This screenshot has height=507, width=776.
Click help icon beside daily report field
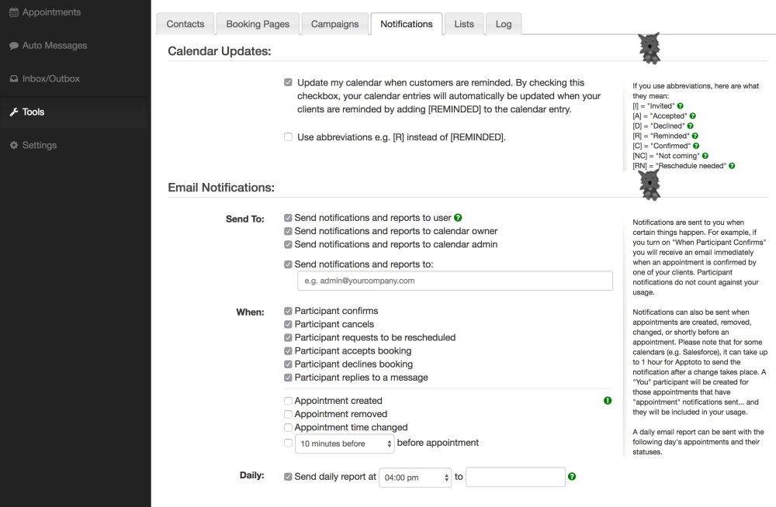pos(572,476)
